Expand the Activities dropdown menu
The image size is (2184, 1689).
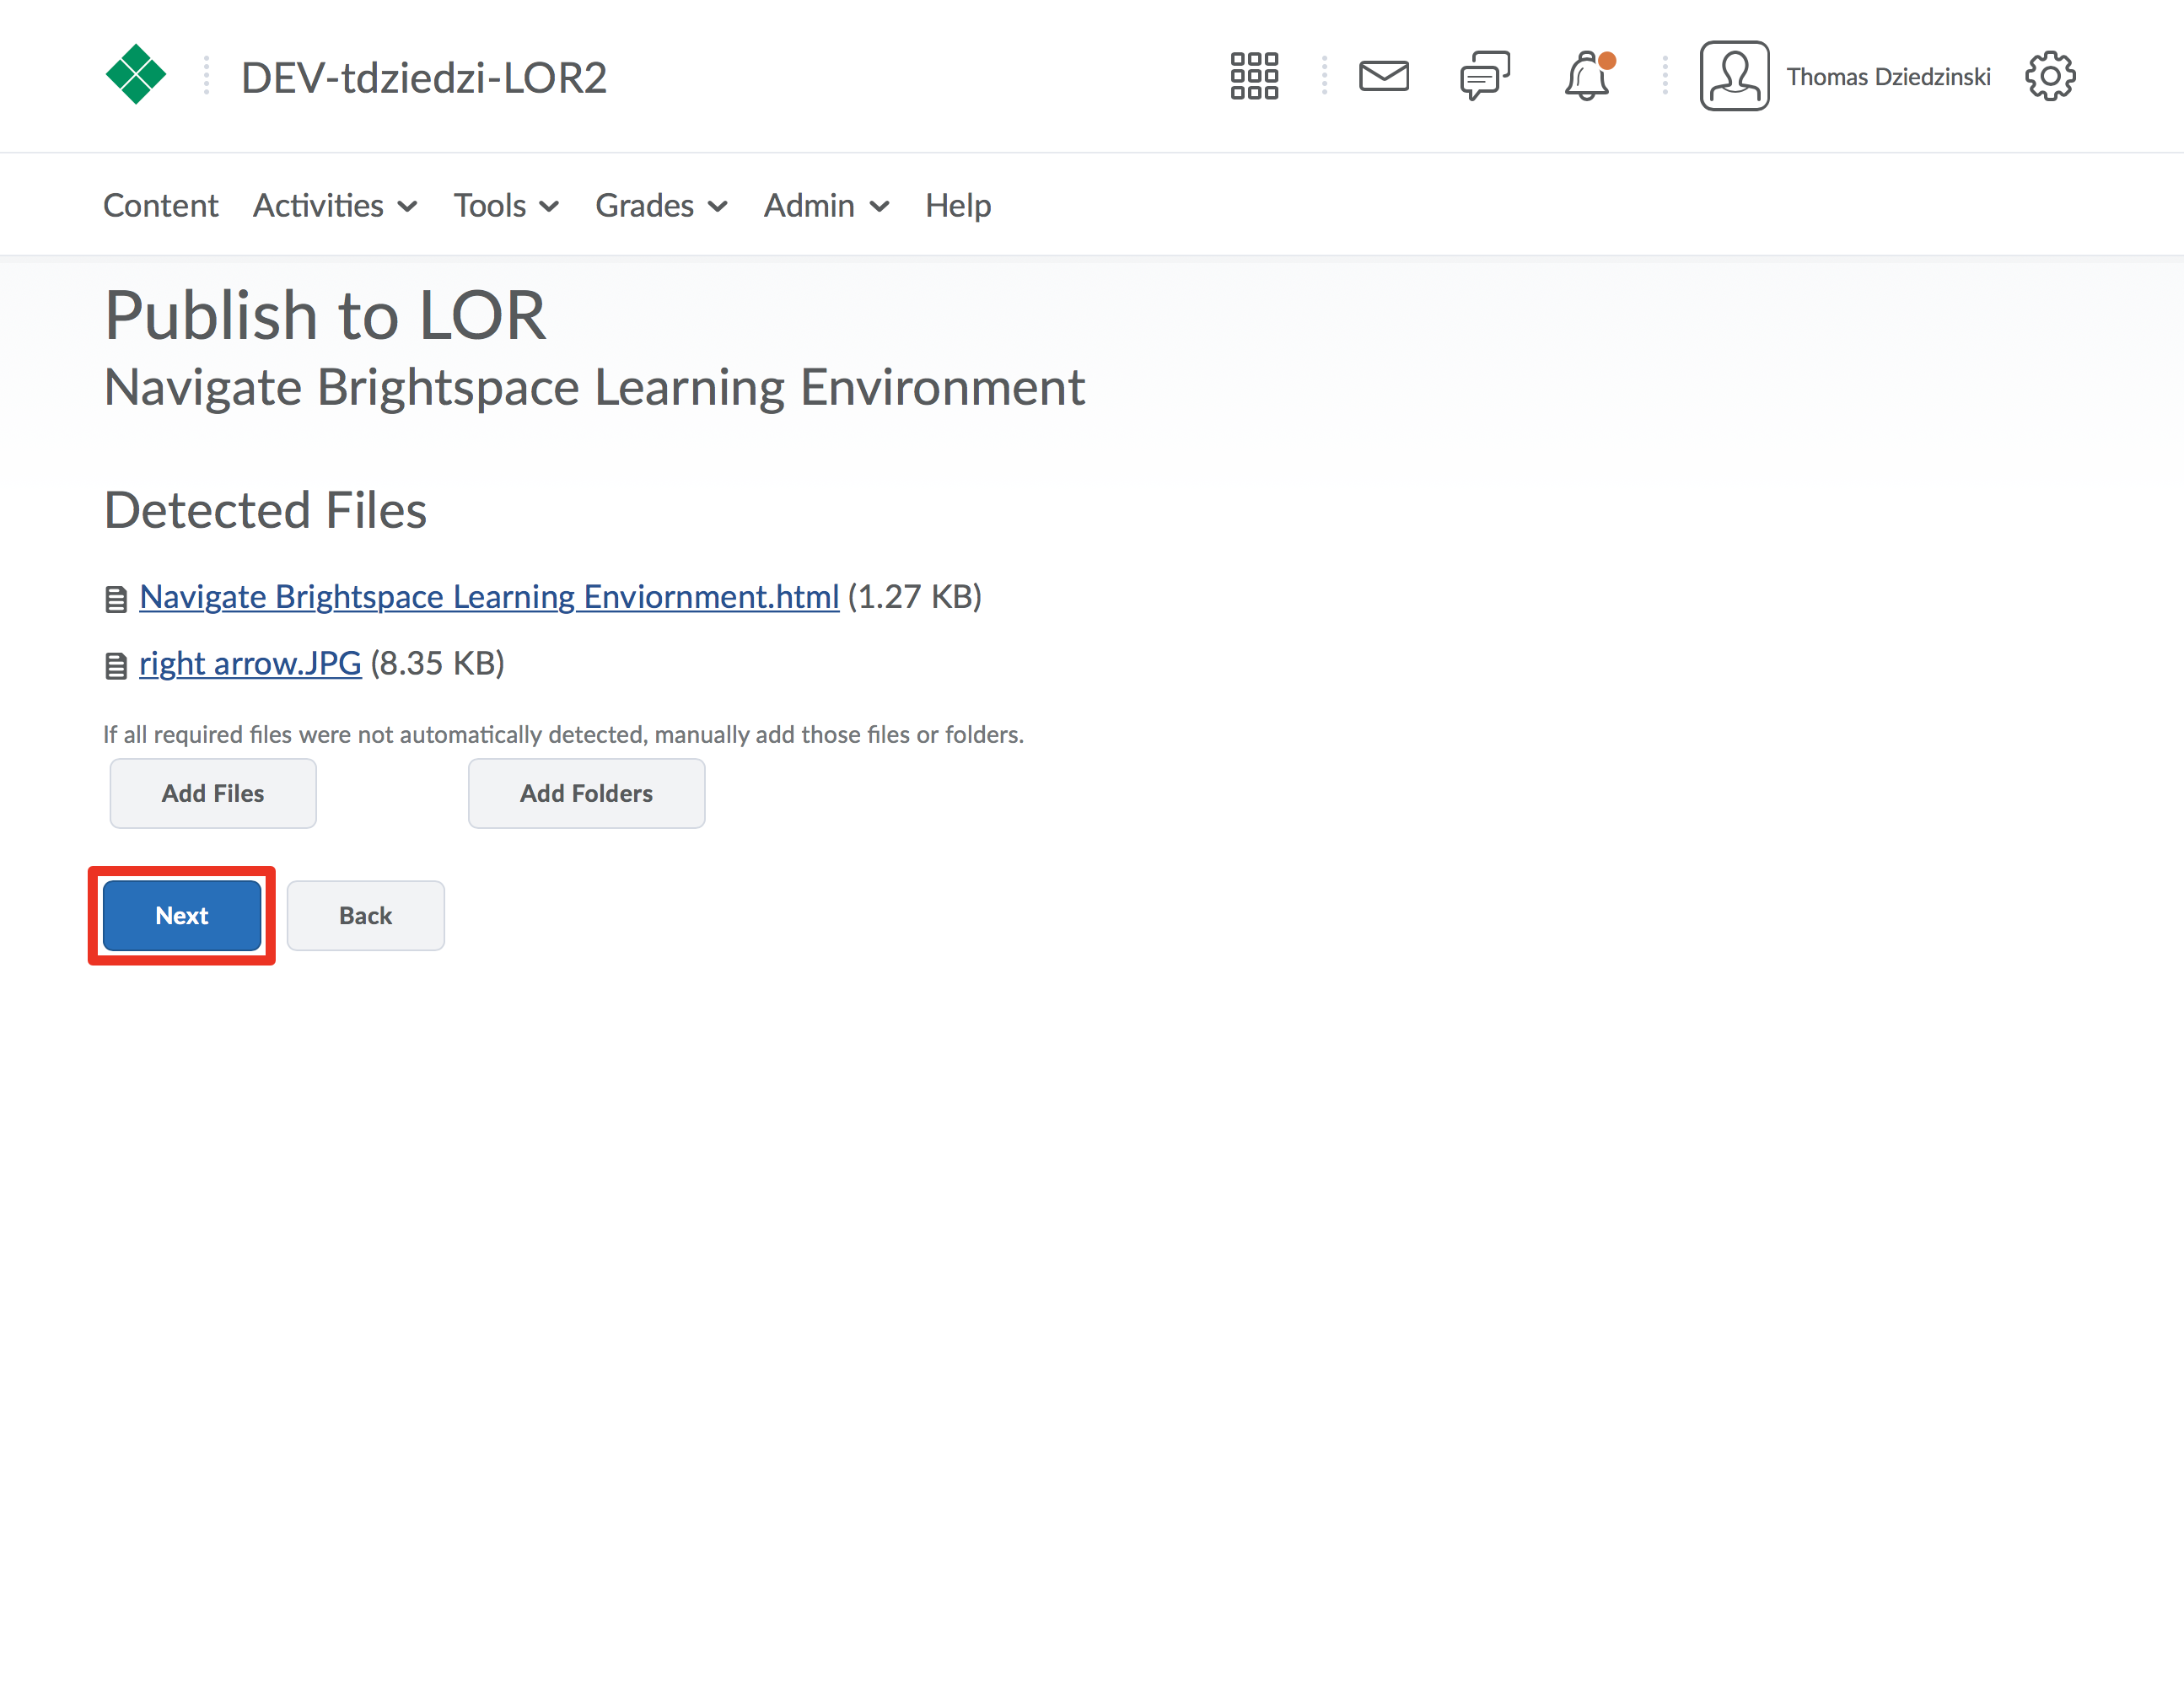tap(335, 206)
